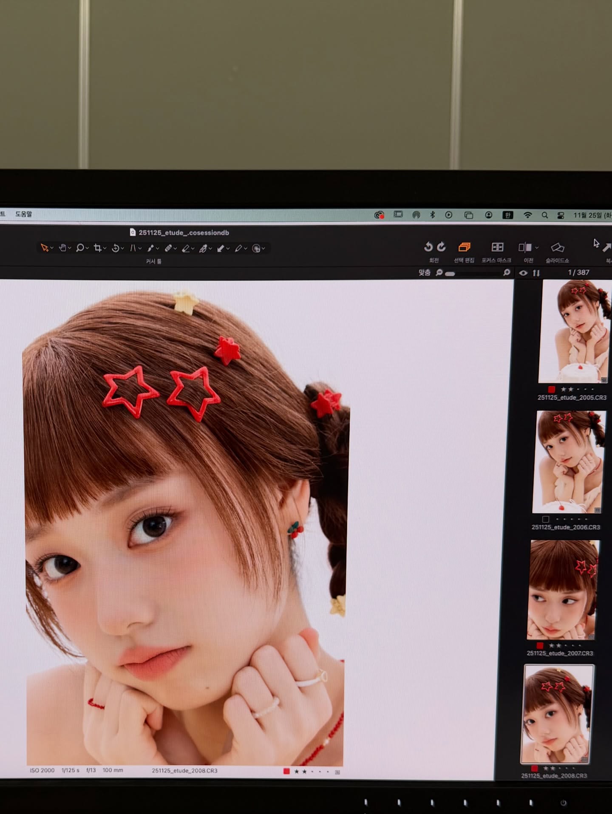612x814 pixels.
Task: Rotate image counterclockwise with left arrow
Action: [x=428, y=247]
